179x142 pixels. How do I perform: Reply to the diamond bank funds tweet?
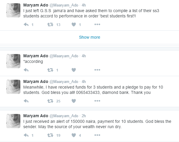[26, 101]
